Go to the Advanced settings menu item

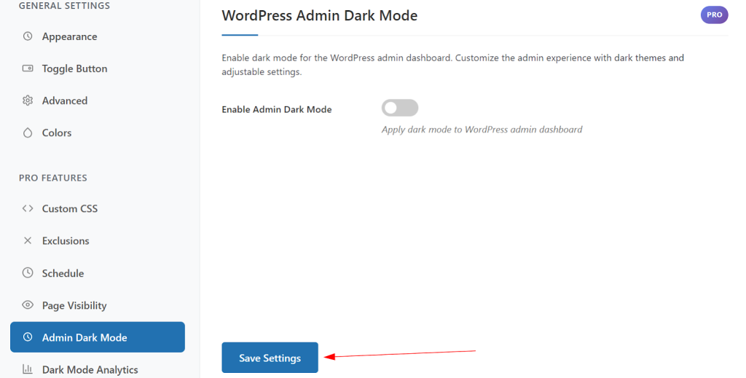[x=65, y=101]
